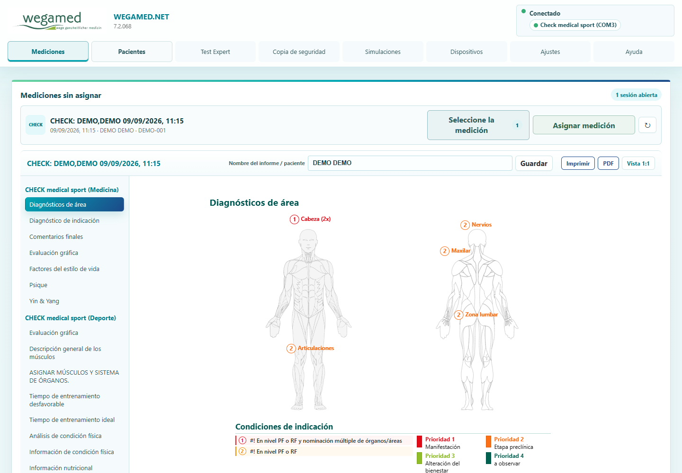The width and height of the screenshot is (682, 473).
Task: Click the light green Prioridad 3 swatch
Action: click(420, 458)
